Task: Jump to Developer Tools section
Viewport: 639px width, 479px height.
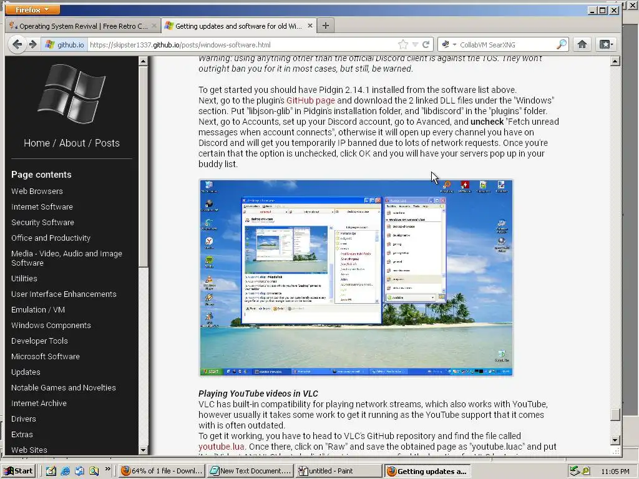Action: click(x=39, y=341)
